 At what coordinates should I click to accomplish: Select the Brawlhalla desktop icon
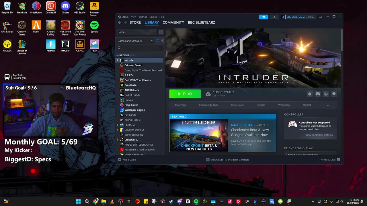click(22, 8)
